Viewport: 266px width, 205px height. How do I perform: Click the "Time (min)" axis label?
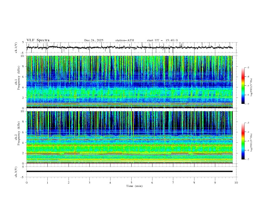[134, 186]
